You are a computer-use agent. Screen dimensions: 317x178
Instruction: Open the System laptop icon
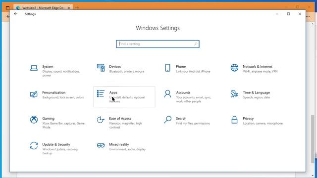pyautogui.click(x=34, y=68)
